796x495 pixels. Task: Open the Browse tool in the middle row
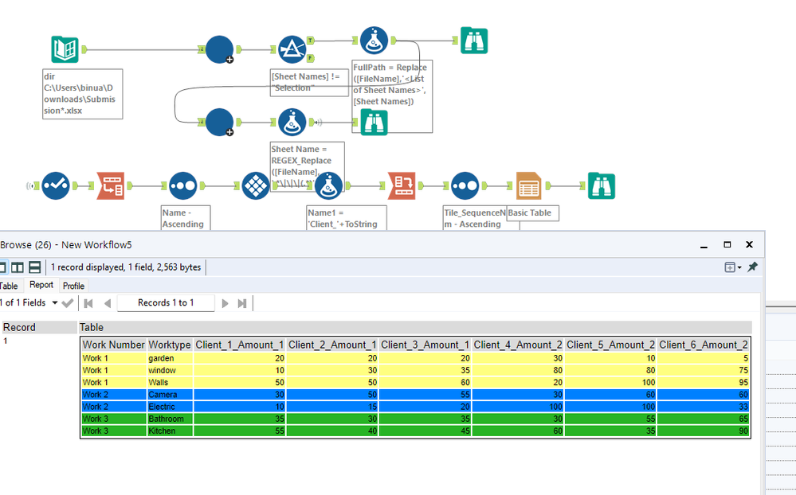(374, 123)
